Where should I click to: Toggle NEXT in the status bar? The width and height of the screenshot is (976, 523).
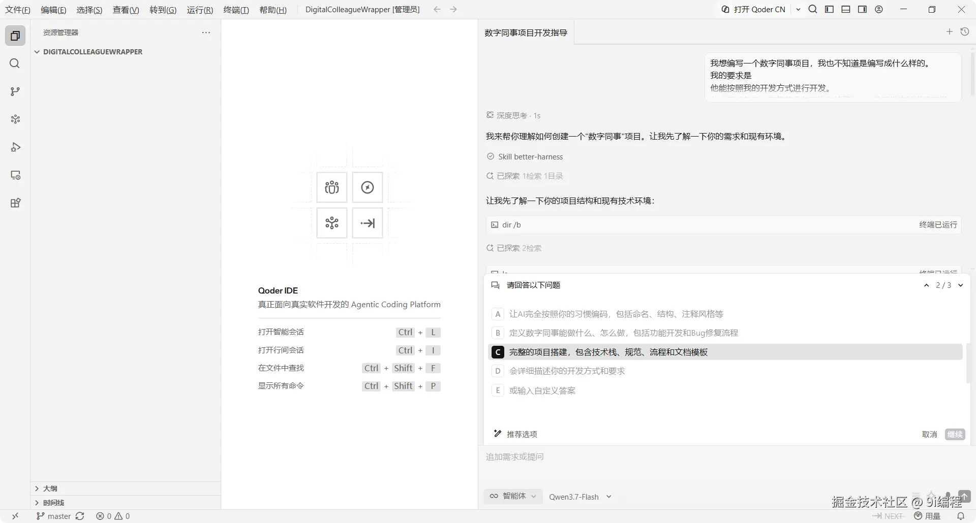coord(889,516)
